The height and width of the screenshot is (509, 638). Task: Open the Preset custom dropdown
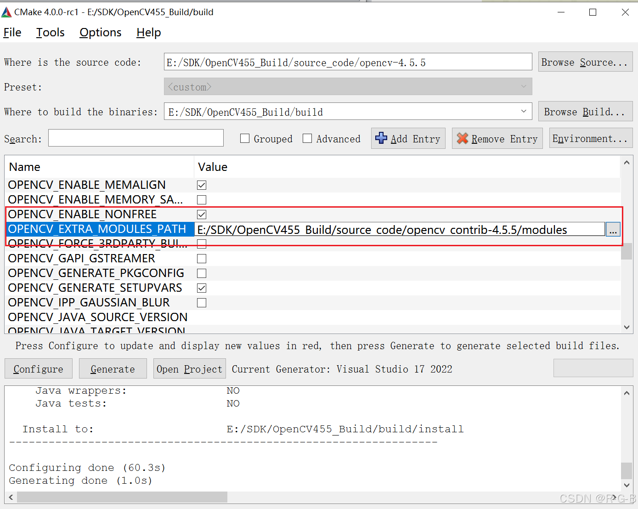348,86
